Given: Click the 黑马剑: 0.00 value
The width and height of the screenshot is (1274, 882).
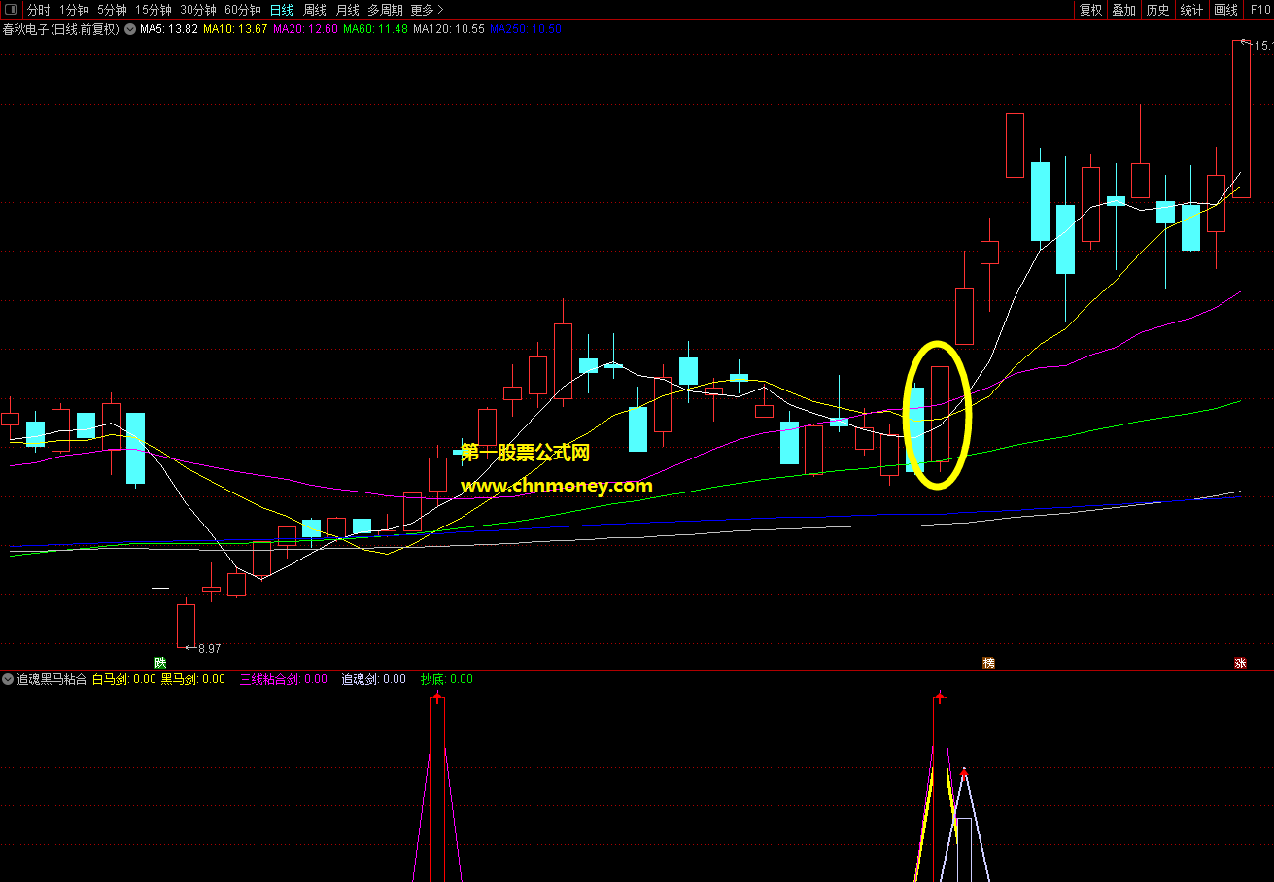Looking at the screenshot, I should coord(192,679).
